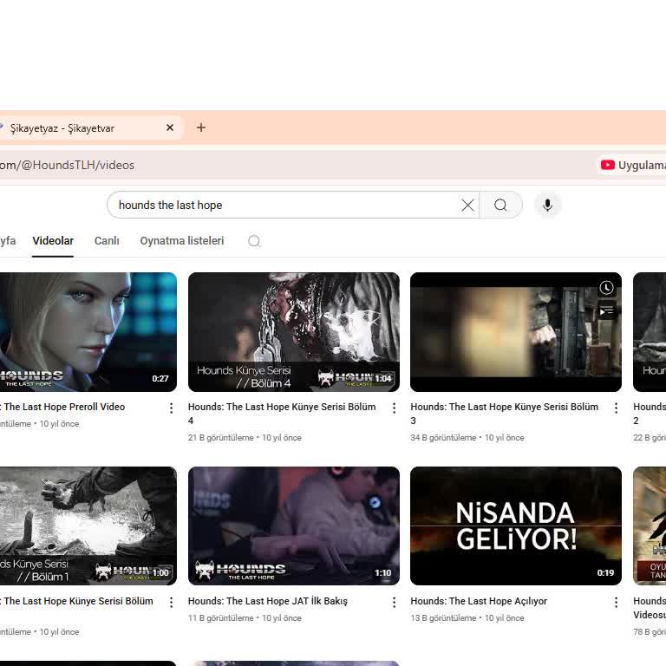Open channel search magnifier beside Oynatma listeleri
666x666 pixels.
coord(254,241)
